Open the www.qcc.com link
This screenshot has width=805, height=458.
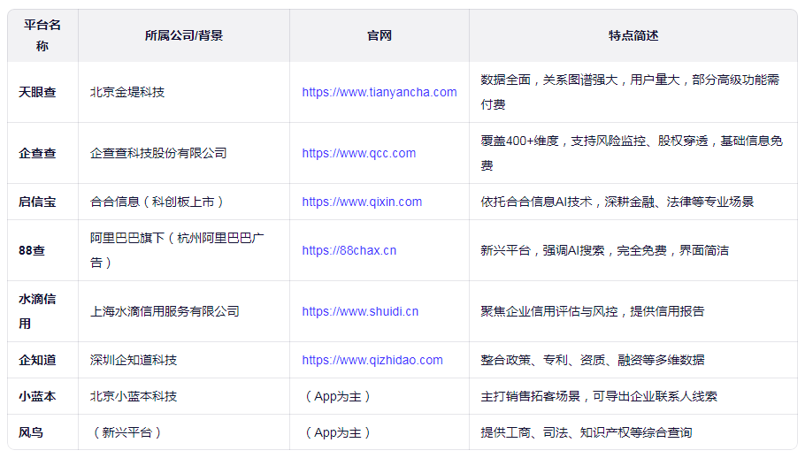pyautogui.click(x=358, y=153)
